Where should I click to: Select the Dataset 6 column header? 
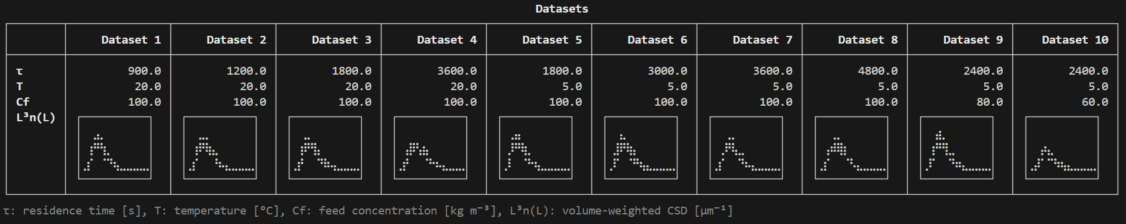(x=657, y=40)
